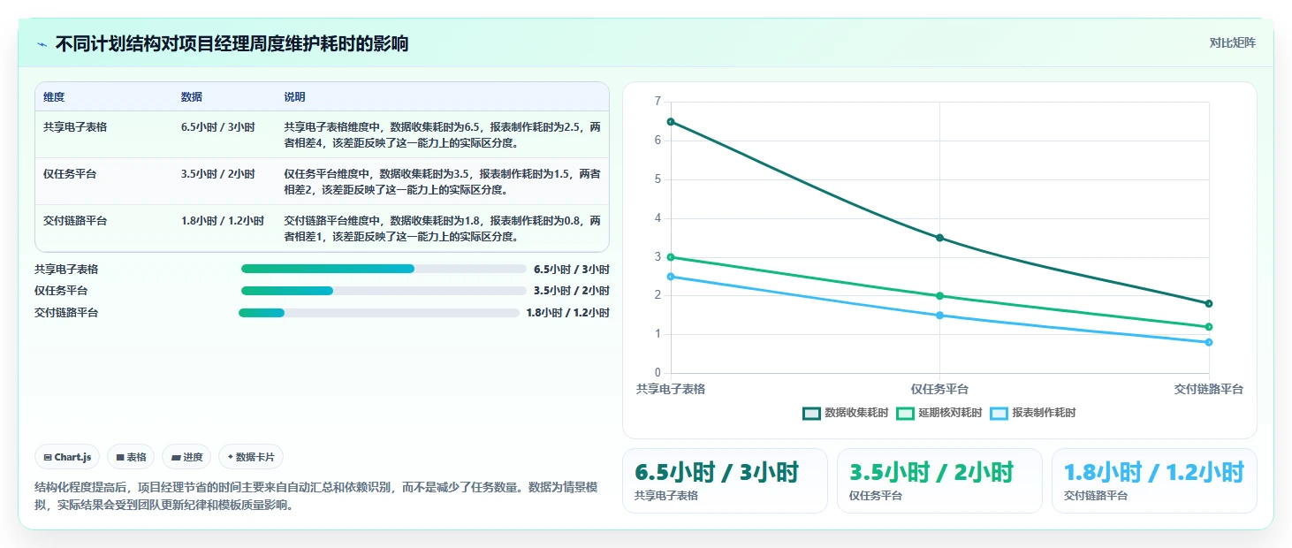Click the 延期核对耗时 point at 共享电子表格
Viewport: 1292px width, 548px height.
[671, 257]
